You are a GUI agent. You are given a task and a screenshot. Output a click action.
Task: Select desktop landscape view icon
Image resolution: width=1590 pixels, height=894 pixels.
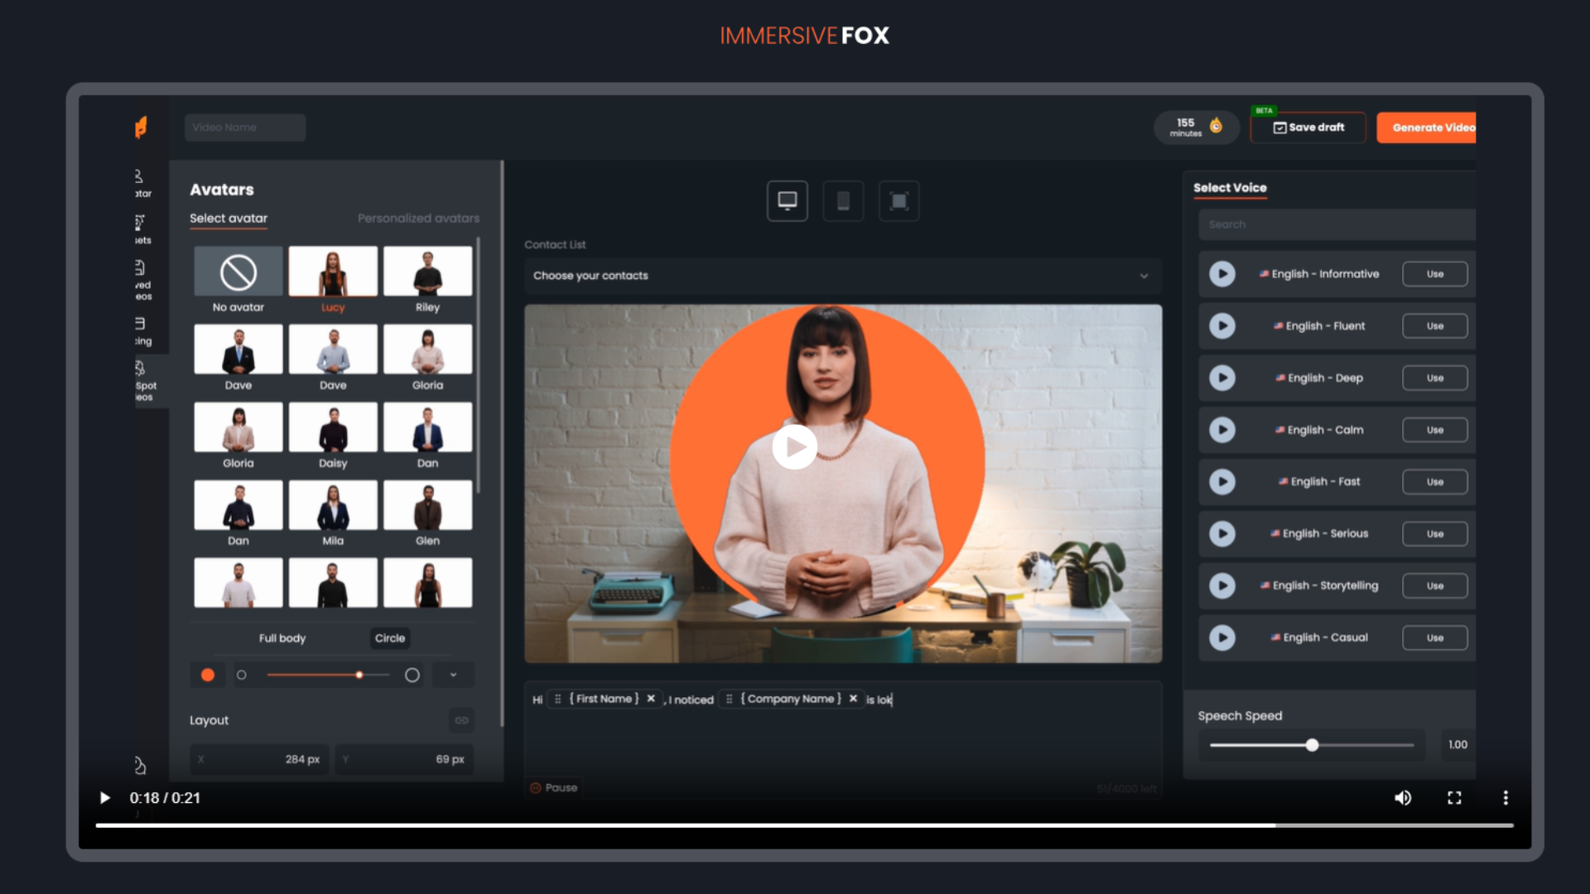(x=787, y=201)
